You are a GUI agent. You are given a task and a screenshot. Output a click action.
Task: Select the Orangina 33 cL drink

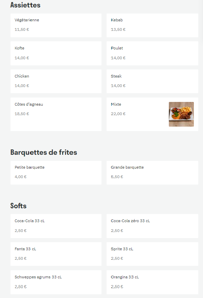(152, 282)
